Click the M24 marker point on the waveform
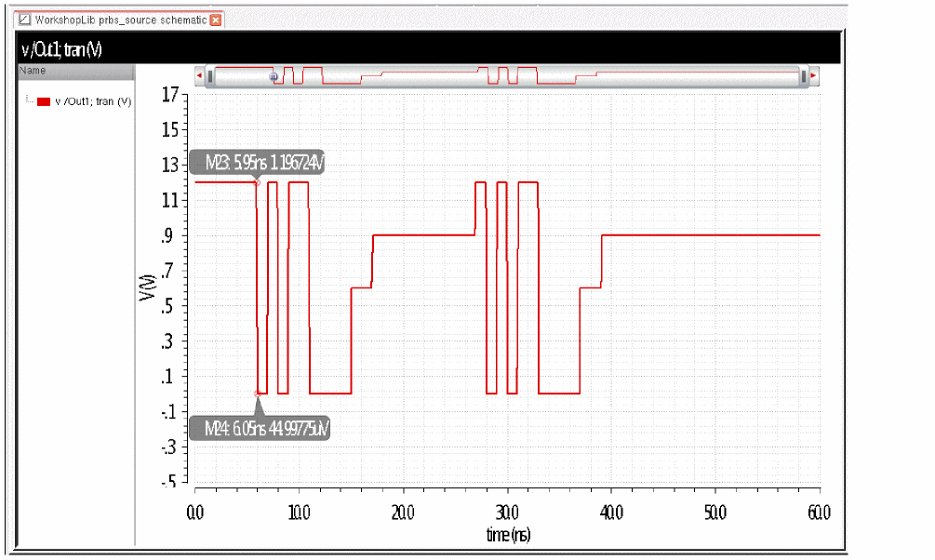This screenshot has height=560, width=935. pos(258,393)
